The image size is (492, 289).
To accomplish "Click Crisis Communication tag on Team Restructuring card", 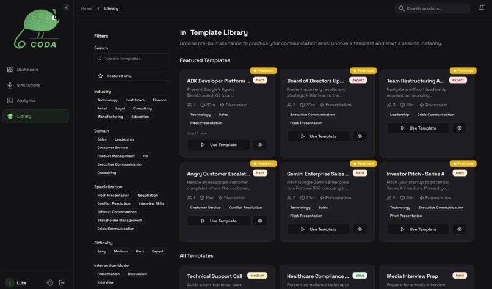I will click(x=435, y=115).
